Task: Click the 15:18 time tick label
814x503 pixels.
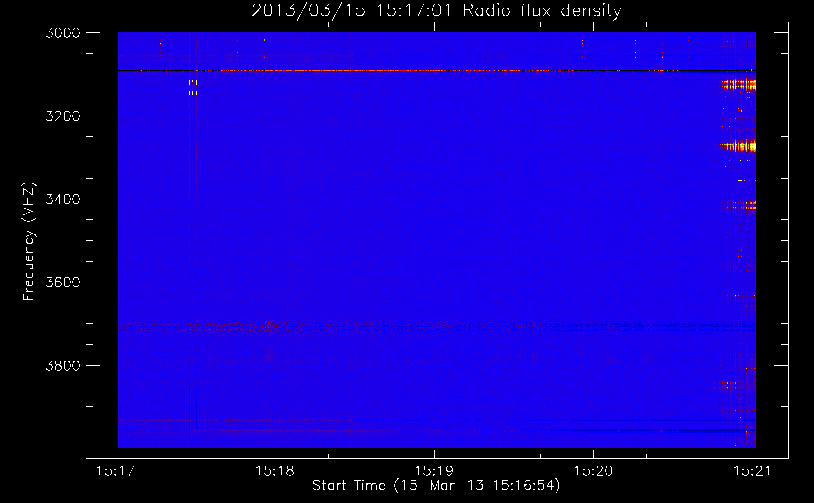Action: [x=275, y=471]
